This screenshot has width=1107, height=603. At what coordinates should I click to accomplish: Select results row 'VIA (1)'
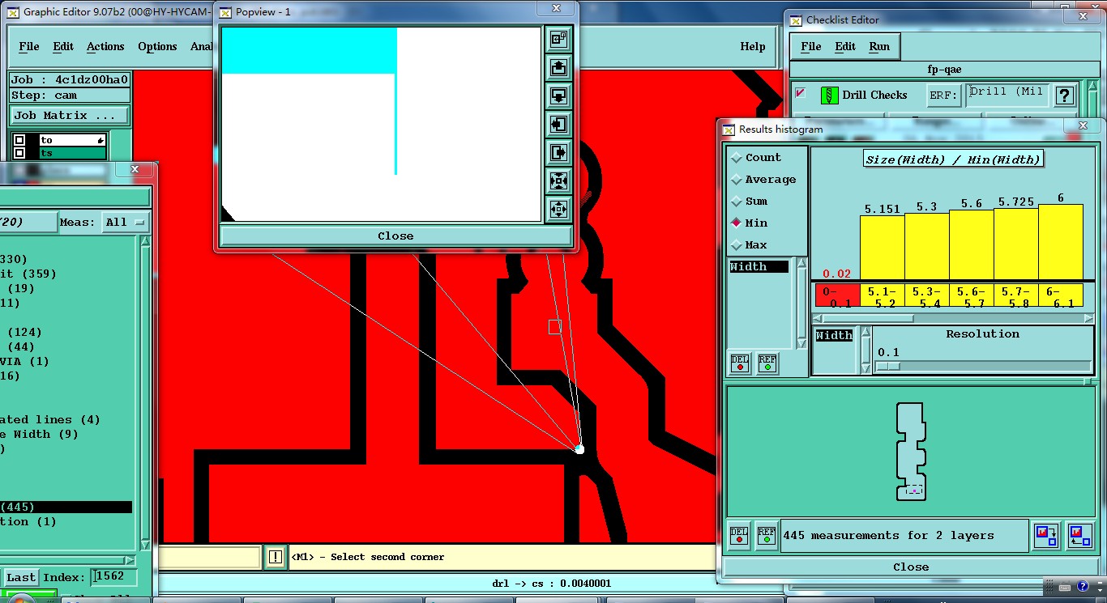[x=24, y=361]
